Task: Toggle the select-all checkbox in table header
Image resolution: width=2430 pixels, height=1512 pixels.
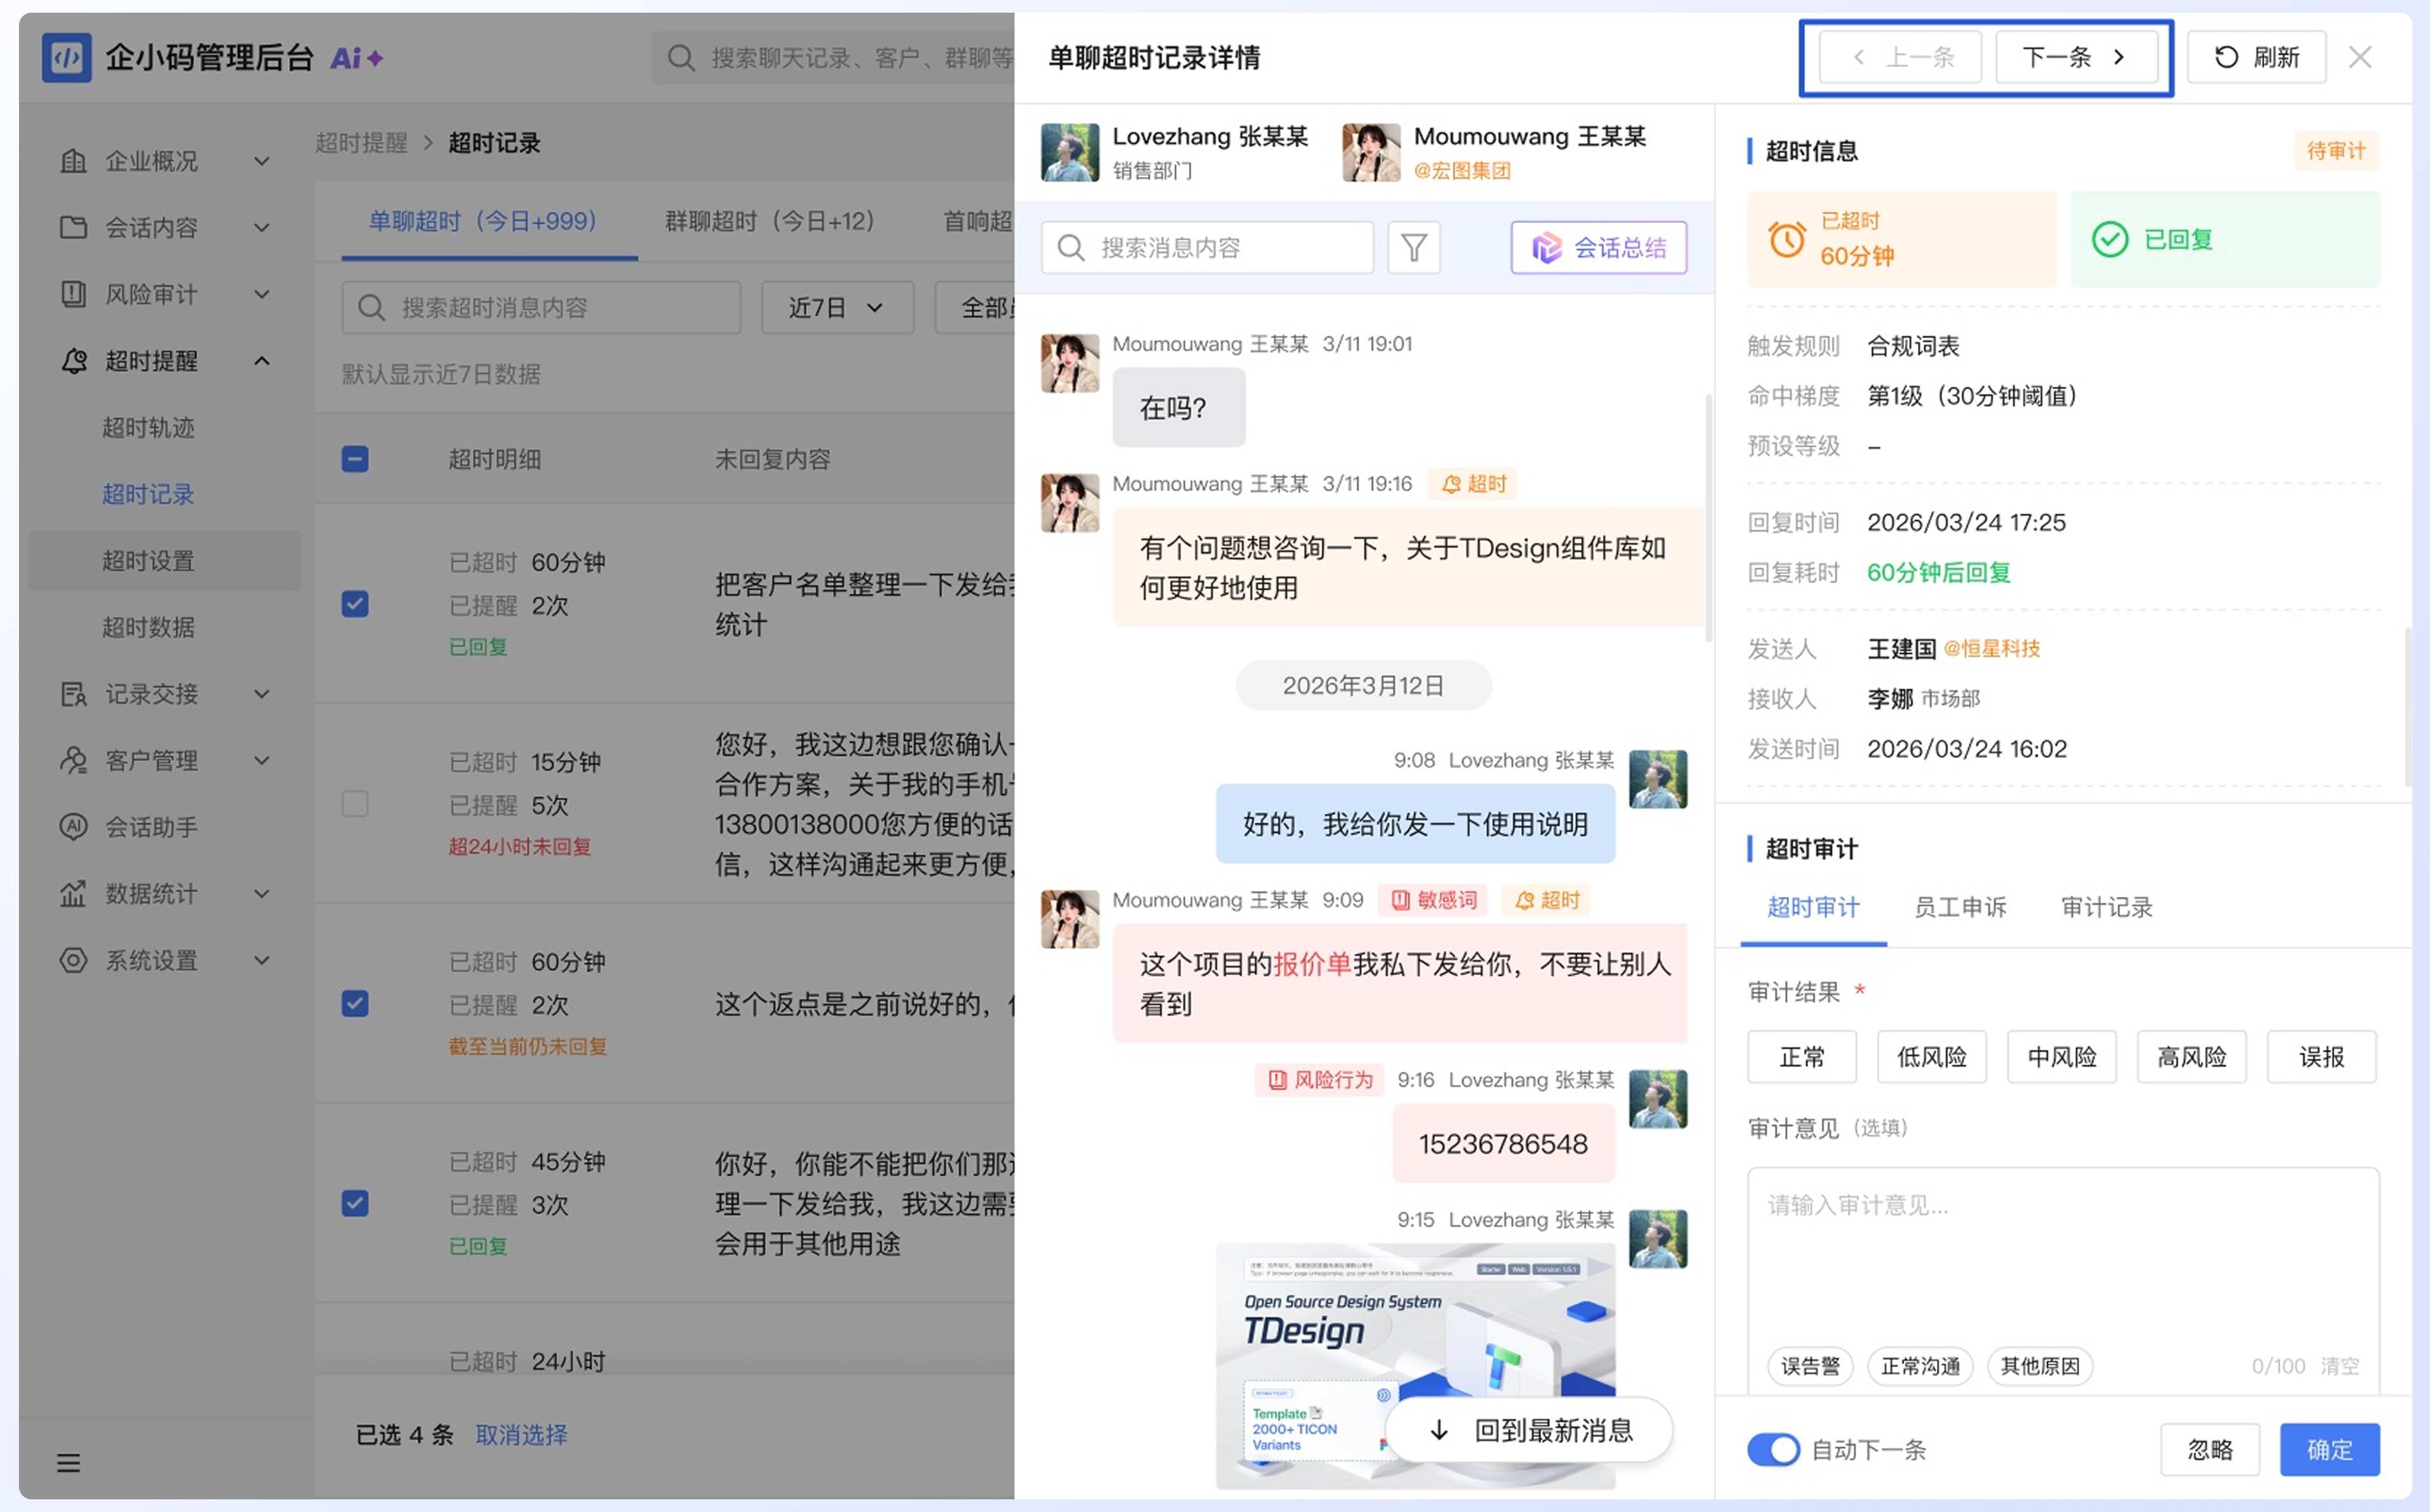Action: [x=355, y=459]
